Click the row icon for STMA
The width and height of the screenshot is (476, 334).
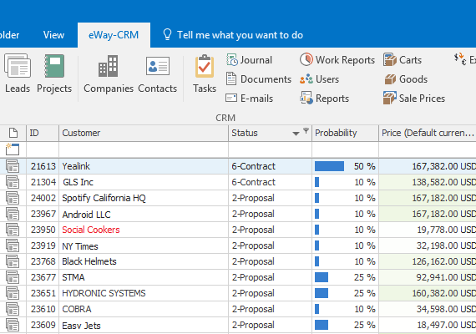click(13, 277)
